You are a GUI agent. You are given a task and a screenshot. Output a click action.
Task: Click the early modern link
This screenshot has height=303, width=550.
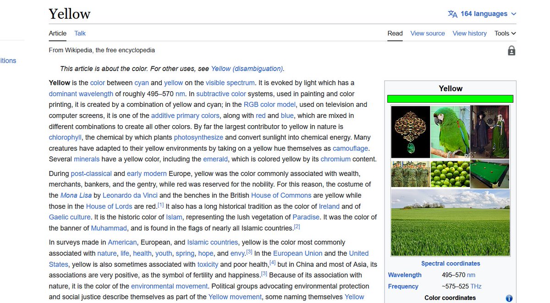click(x=147, y=174)
